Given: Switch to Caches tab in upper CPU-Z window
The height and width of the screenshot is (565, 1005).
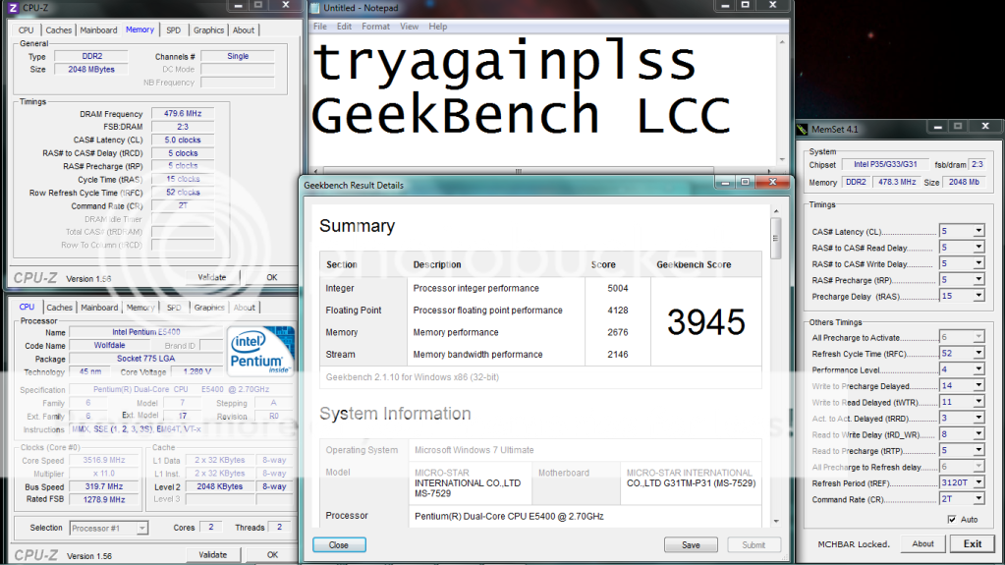Looking at the screenshot, I should (x=58, y=30).
